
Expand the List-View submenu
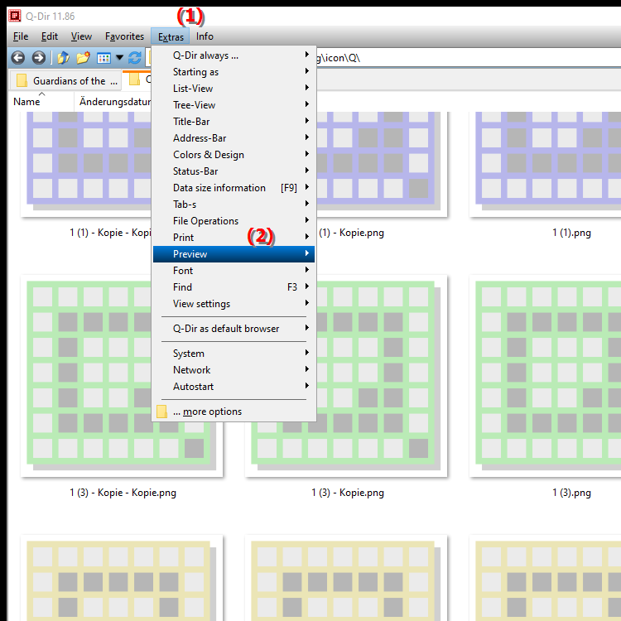pyautogui.click(x=233, y=89)
